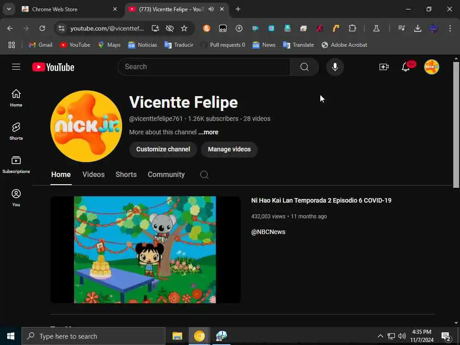The width and height of the screenshot is (460, 345).
Task: Close the Vicentte Felipe YouTube tab
Action: 222,9
